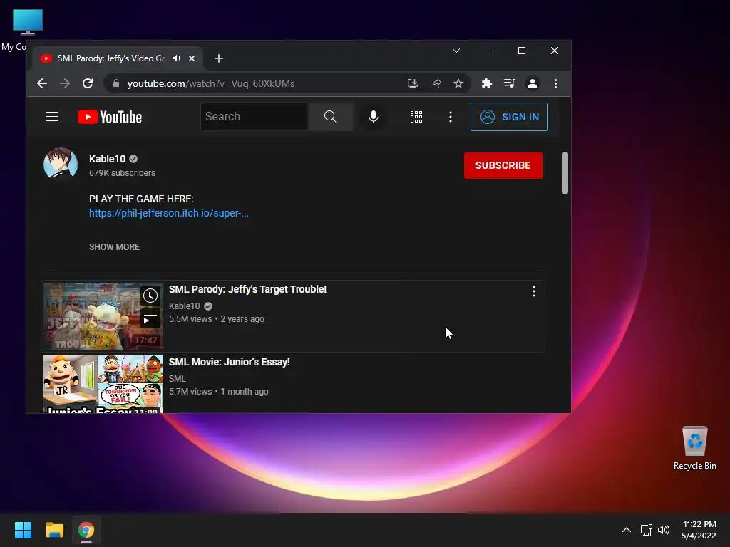Open Chrome extensions puzzle icon
The width and height of the screenshot is (730, 547).
coord(486,84)
